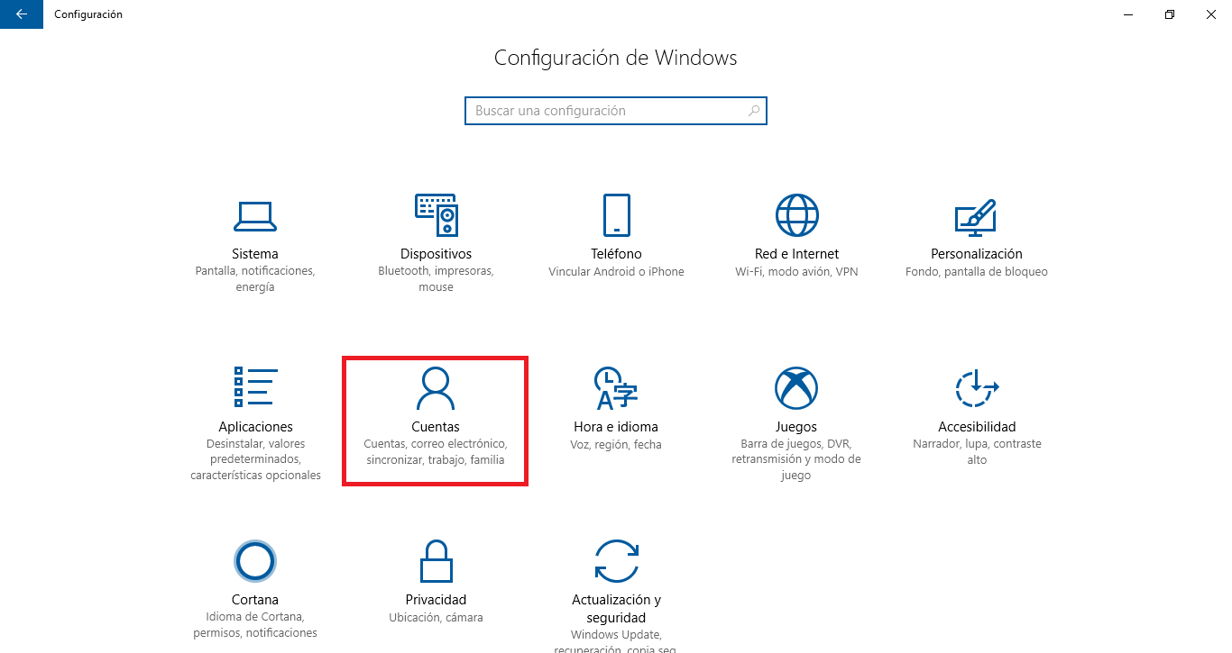Focus the Buscar una configuración search box

(x=616, y=111)
